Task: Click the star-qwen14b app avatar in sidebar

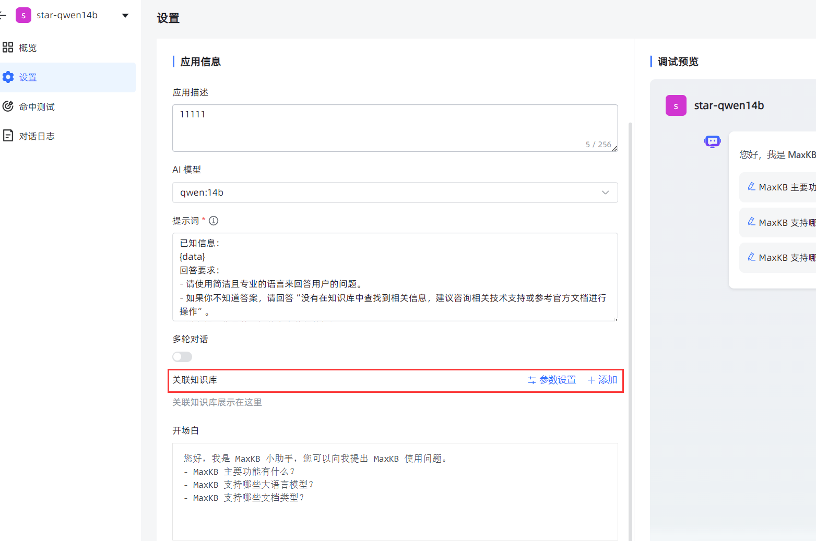Action: pos(23,15)
